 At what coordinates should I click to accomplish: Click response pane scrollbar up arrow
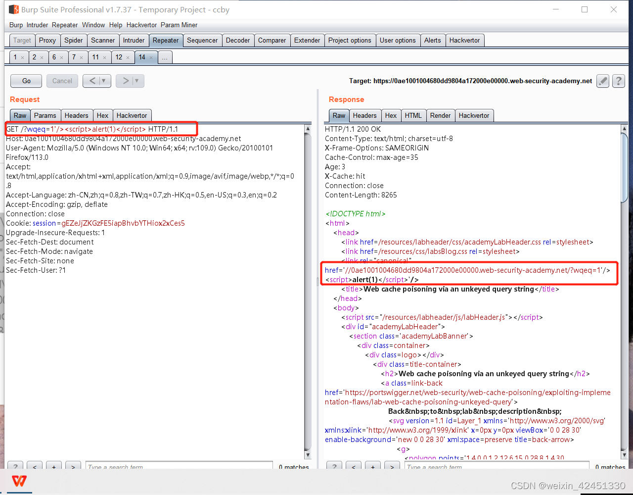[624, 129]
